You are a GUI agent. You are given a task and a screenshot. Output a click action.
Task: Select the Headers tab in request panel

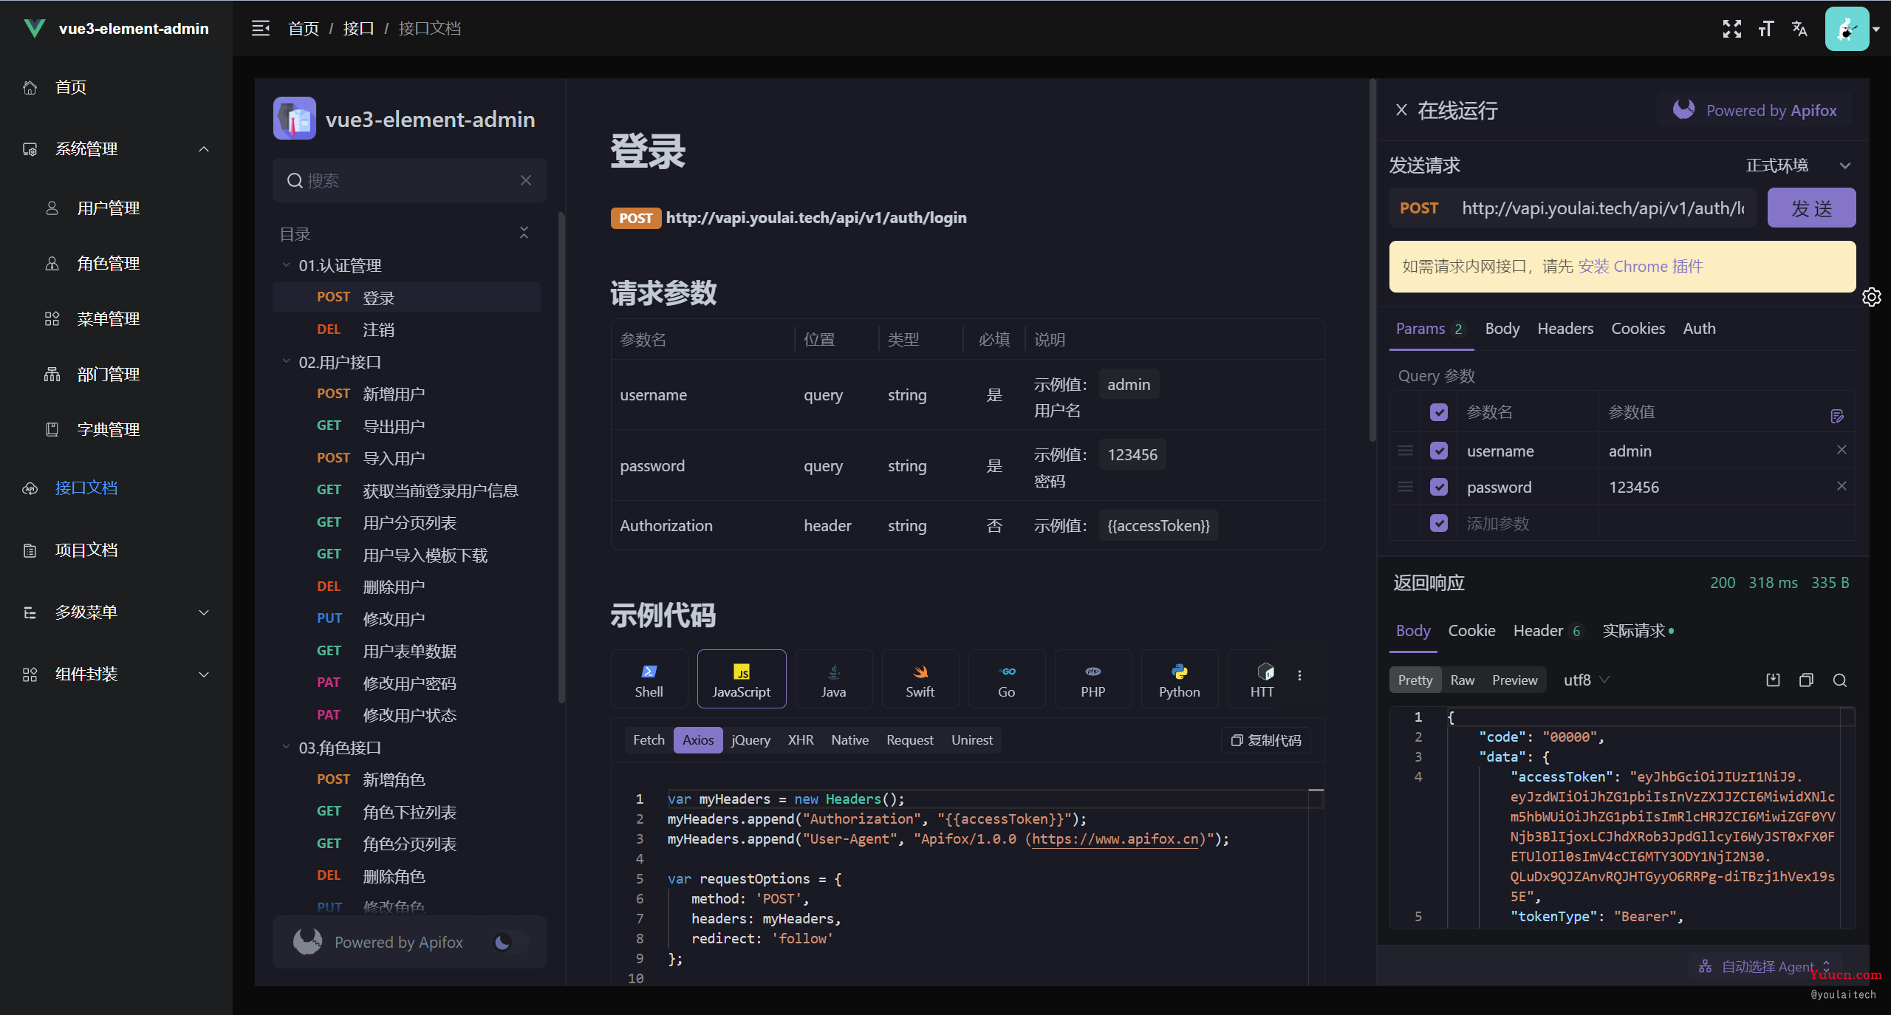1566,327
